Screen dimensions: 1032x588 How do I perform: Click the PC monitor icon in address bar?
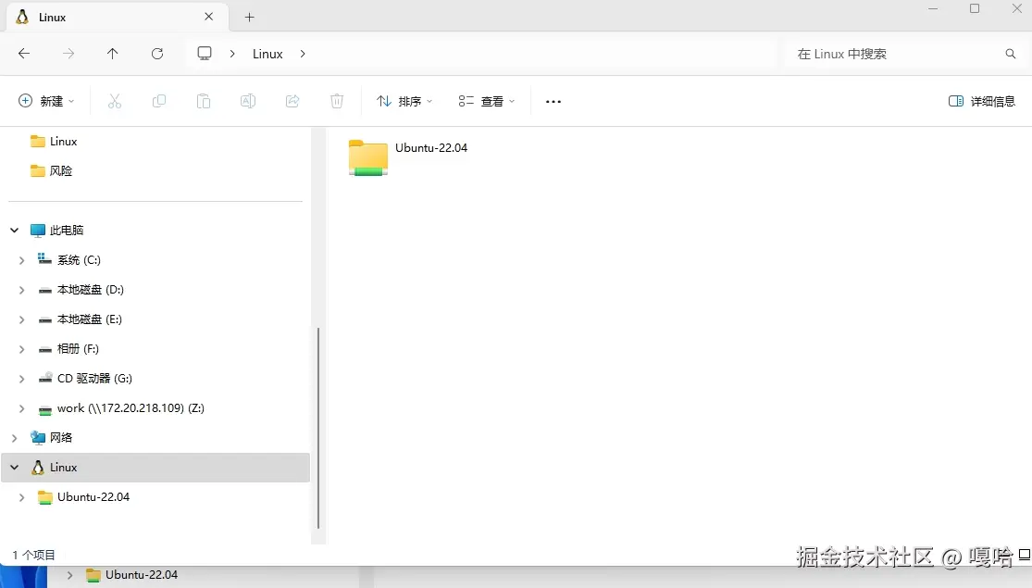pyautogui.click(x=205, y=54)
